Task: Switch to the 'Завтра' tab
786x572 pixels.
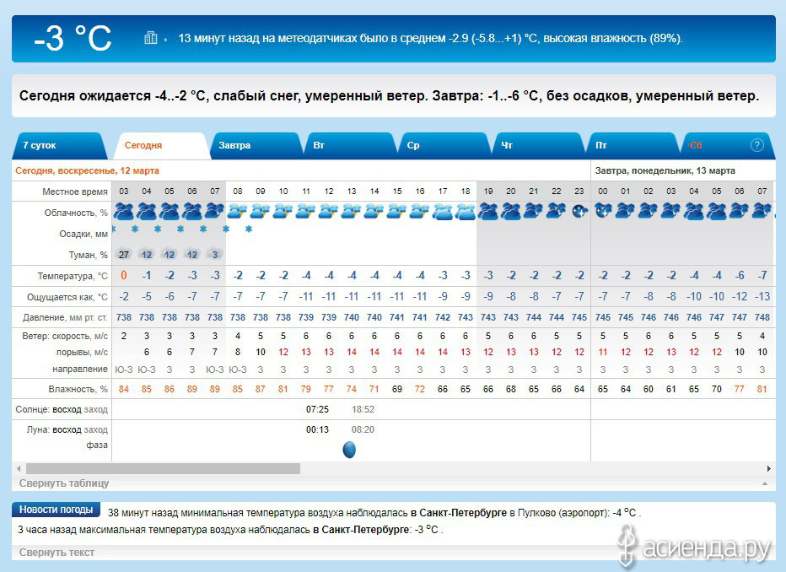Action: coord(256,145)
